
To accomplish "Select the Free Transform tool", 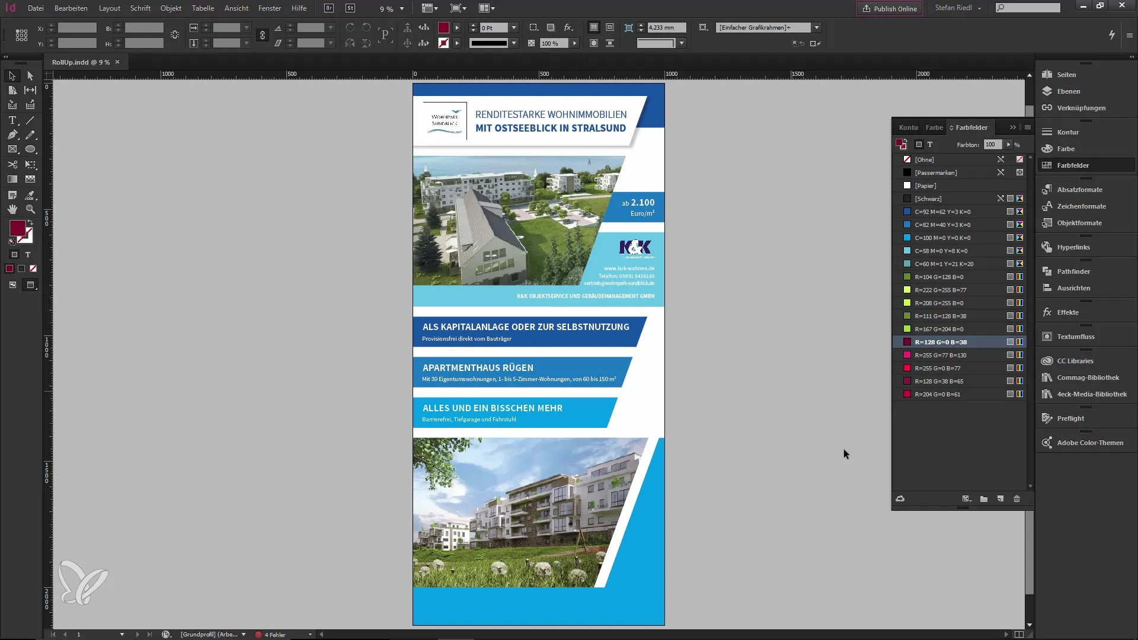I will tap(30, 165).
